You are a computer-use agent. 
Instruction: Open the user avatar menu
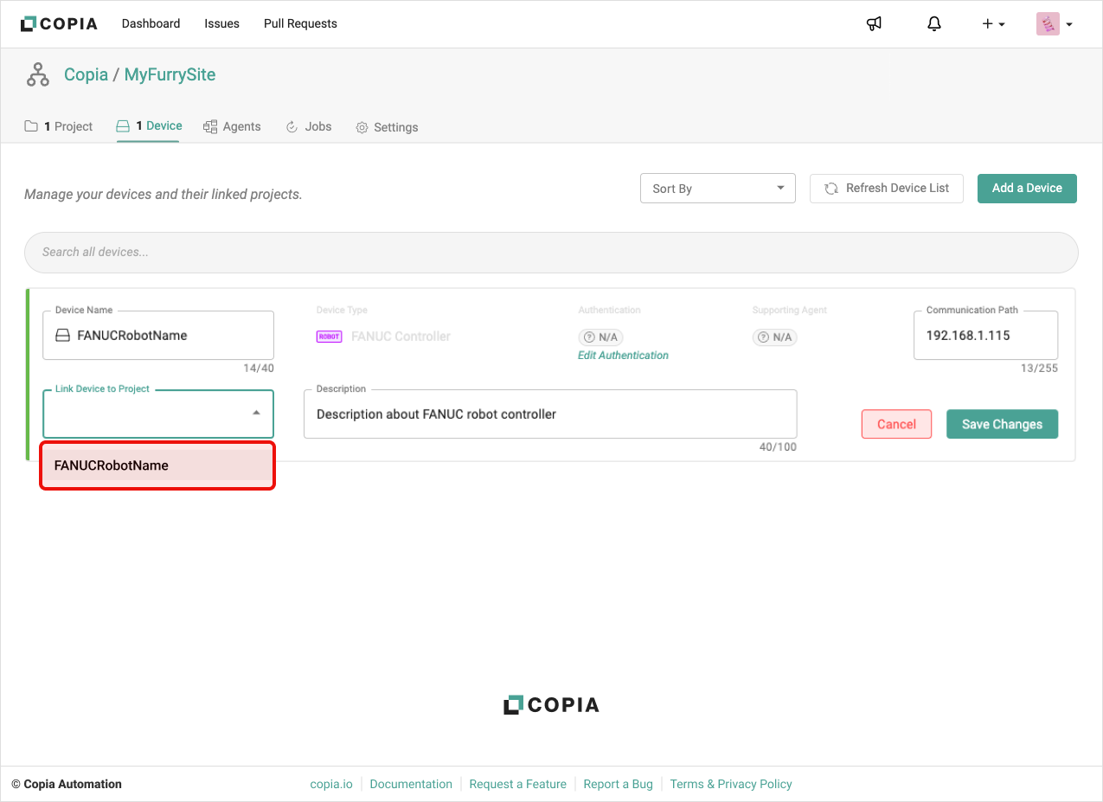point(1055,24)
